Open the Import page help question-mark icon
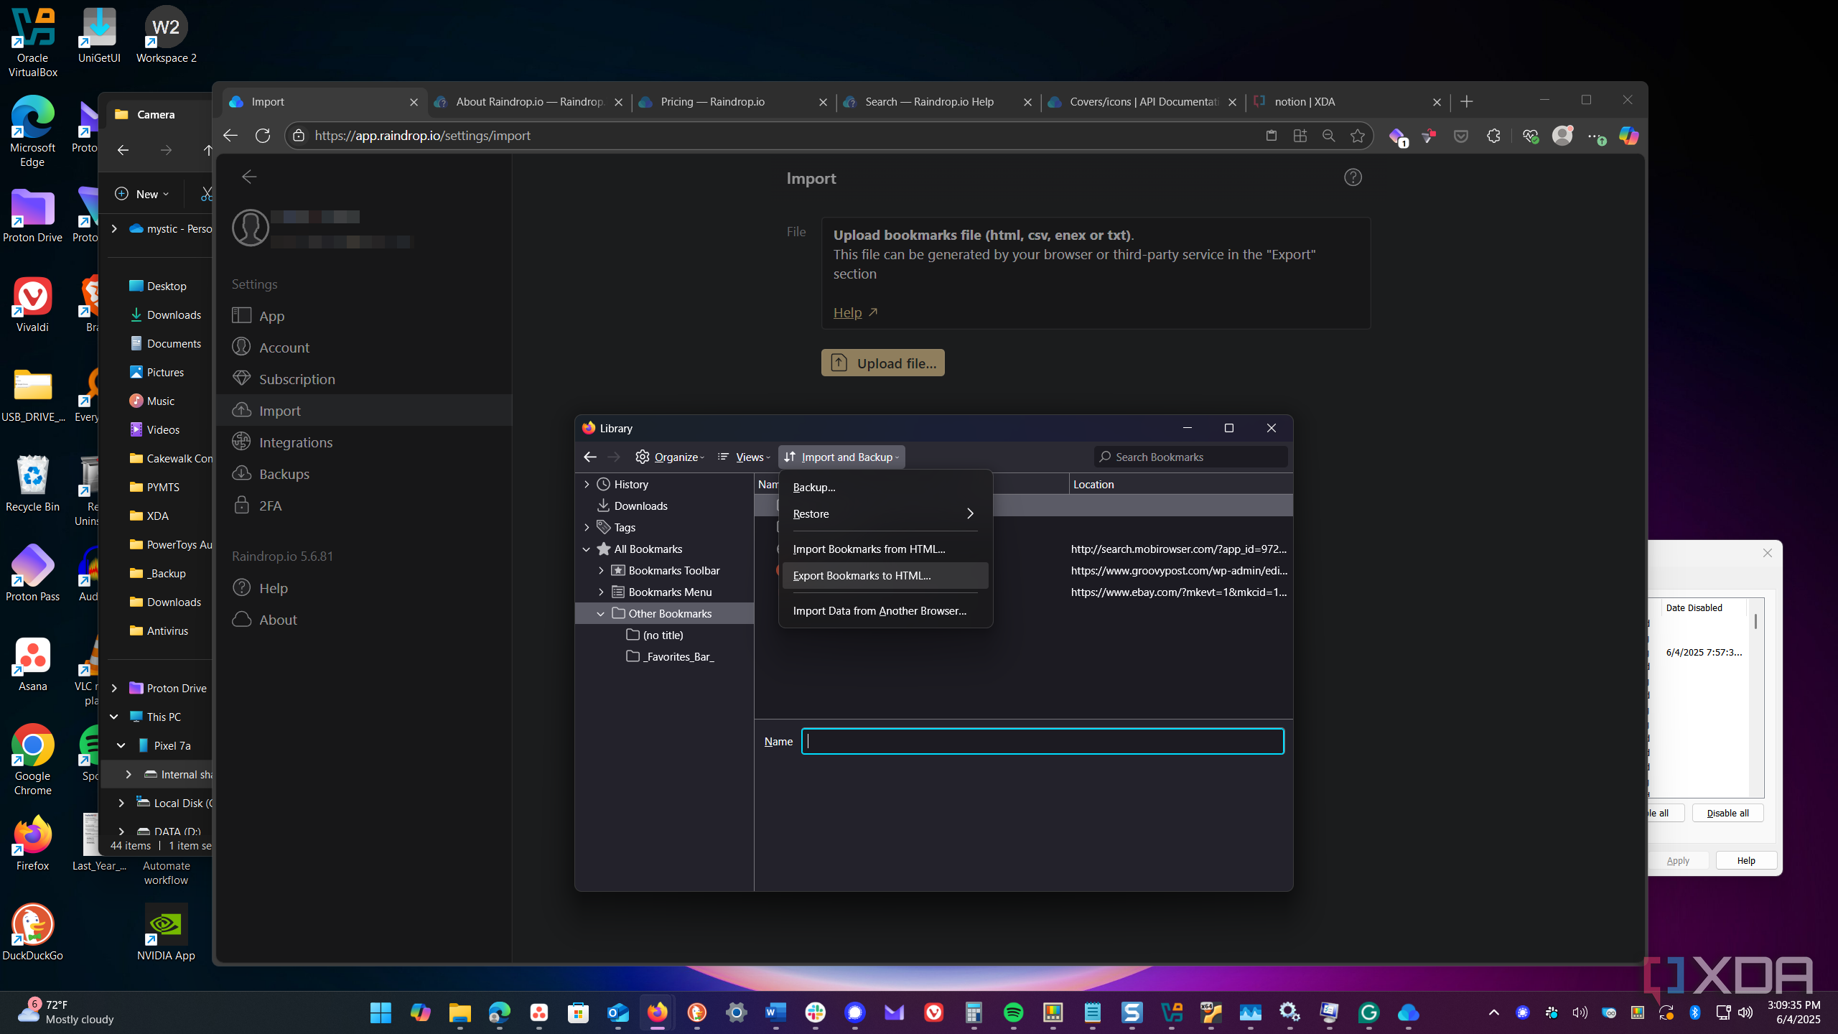 (1353, 177)
